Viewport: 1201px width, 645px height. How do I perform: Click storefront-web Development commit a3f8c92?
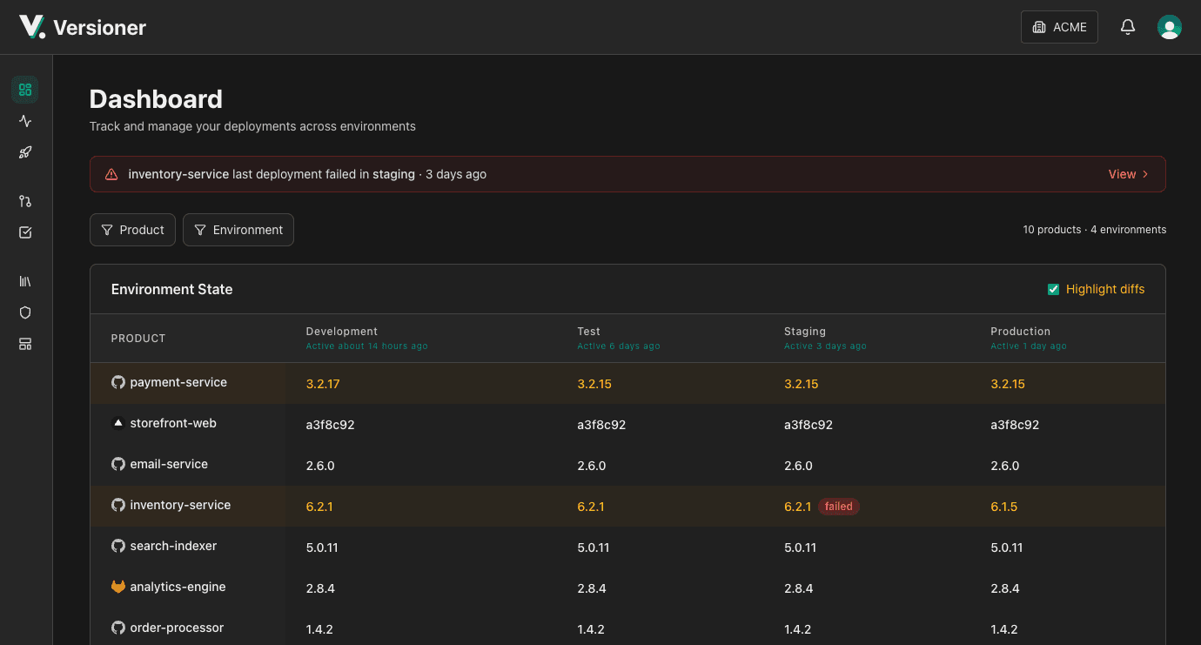pyautogui.click(x=331, y=425)
